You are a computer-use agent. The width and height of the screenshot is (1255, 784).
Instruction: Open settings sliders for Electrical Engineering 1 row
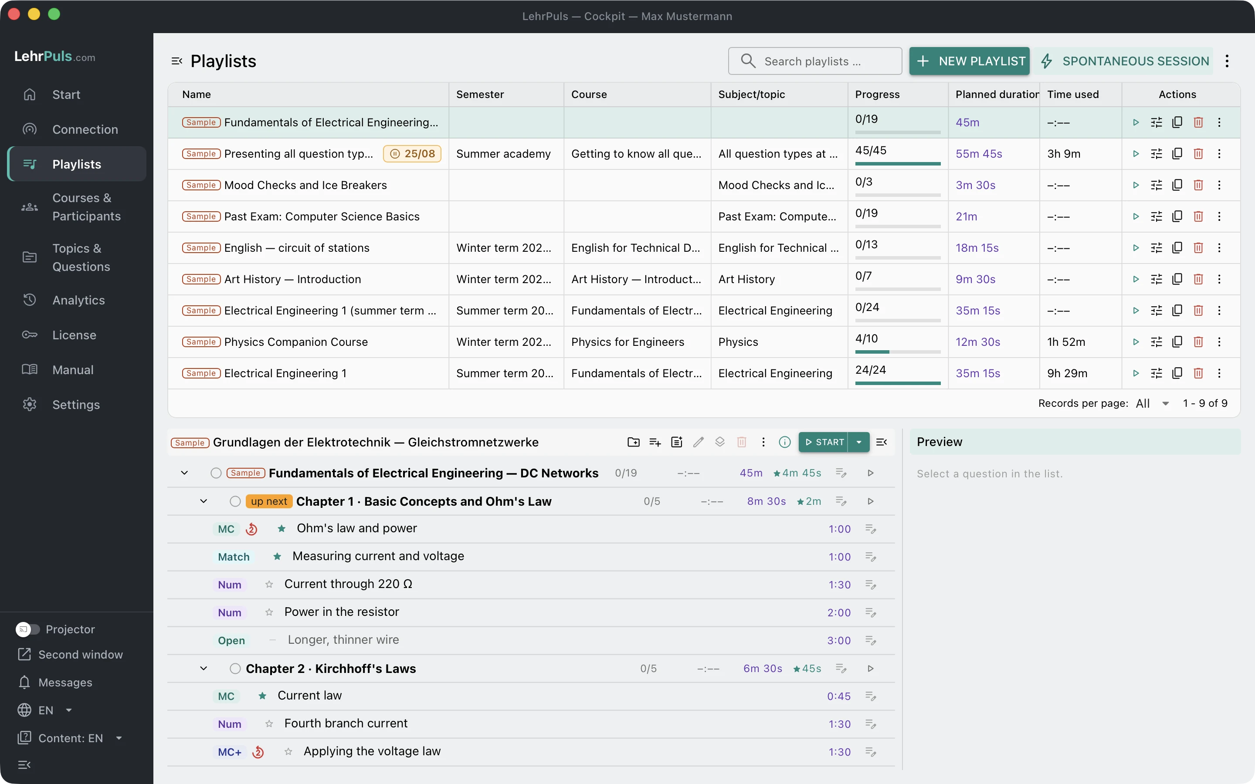(1157, 373)
